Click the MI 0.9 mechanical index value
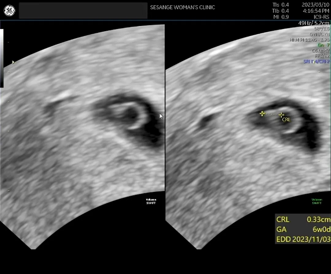This screenshot has width=331, height=274. 281,17
